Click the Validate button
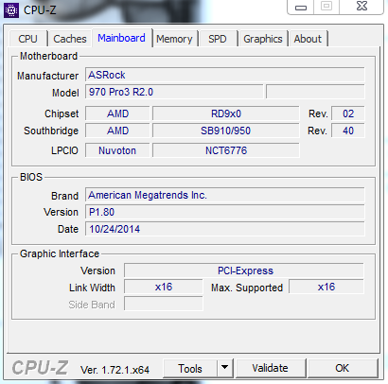 coord(270,368)
